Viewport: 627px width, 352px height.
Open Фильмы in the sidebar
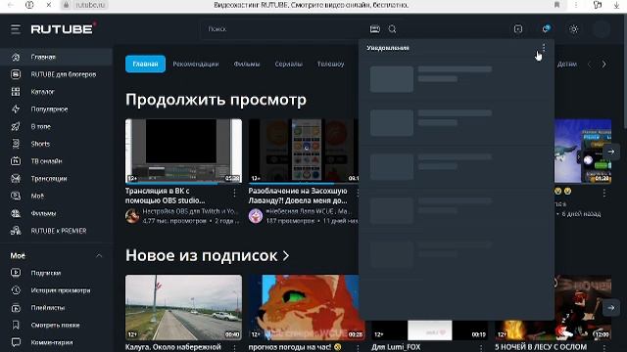(x=56, y=213)
